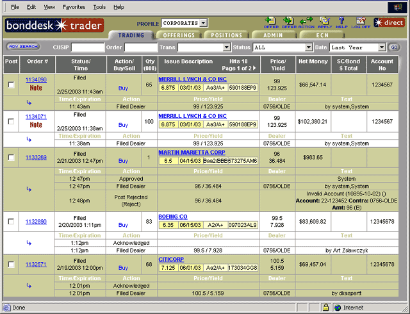
Task: Open the Help menu
Action: (x=119, y=7)
